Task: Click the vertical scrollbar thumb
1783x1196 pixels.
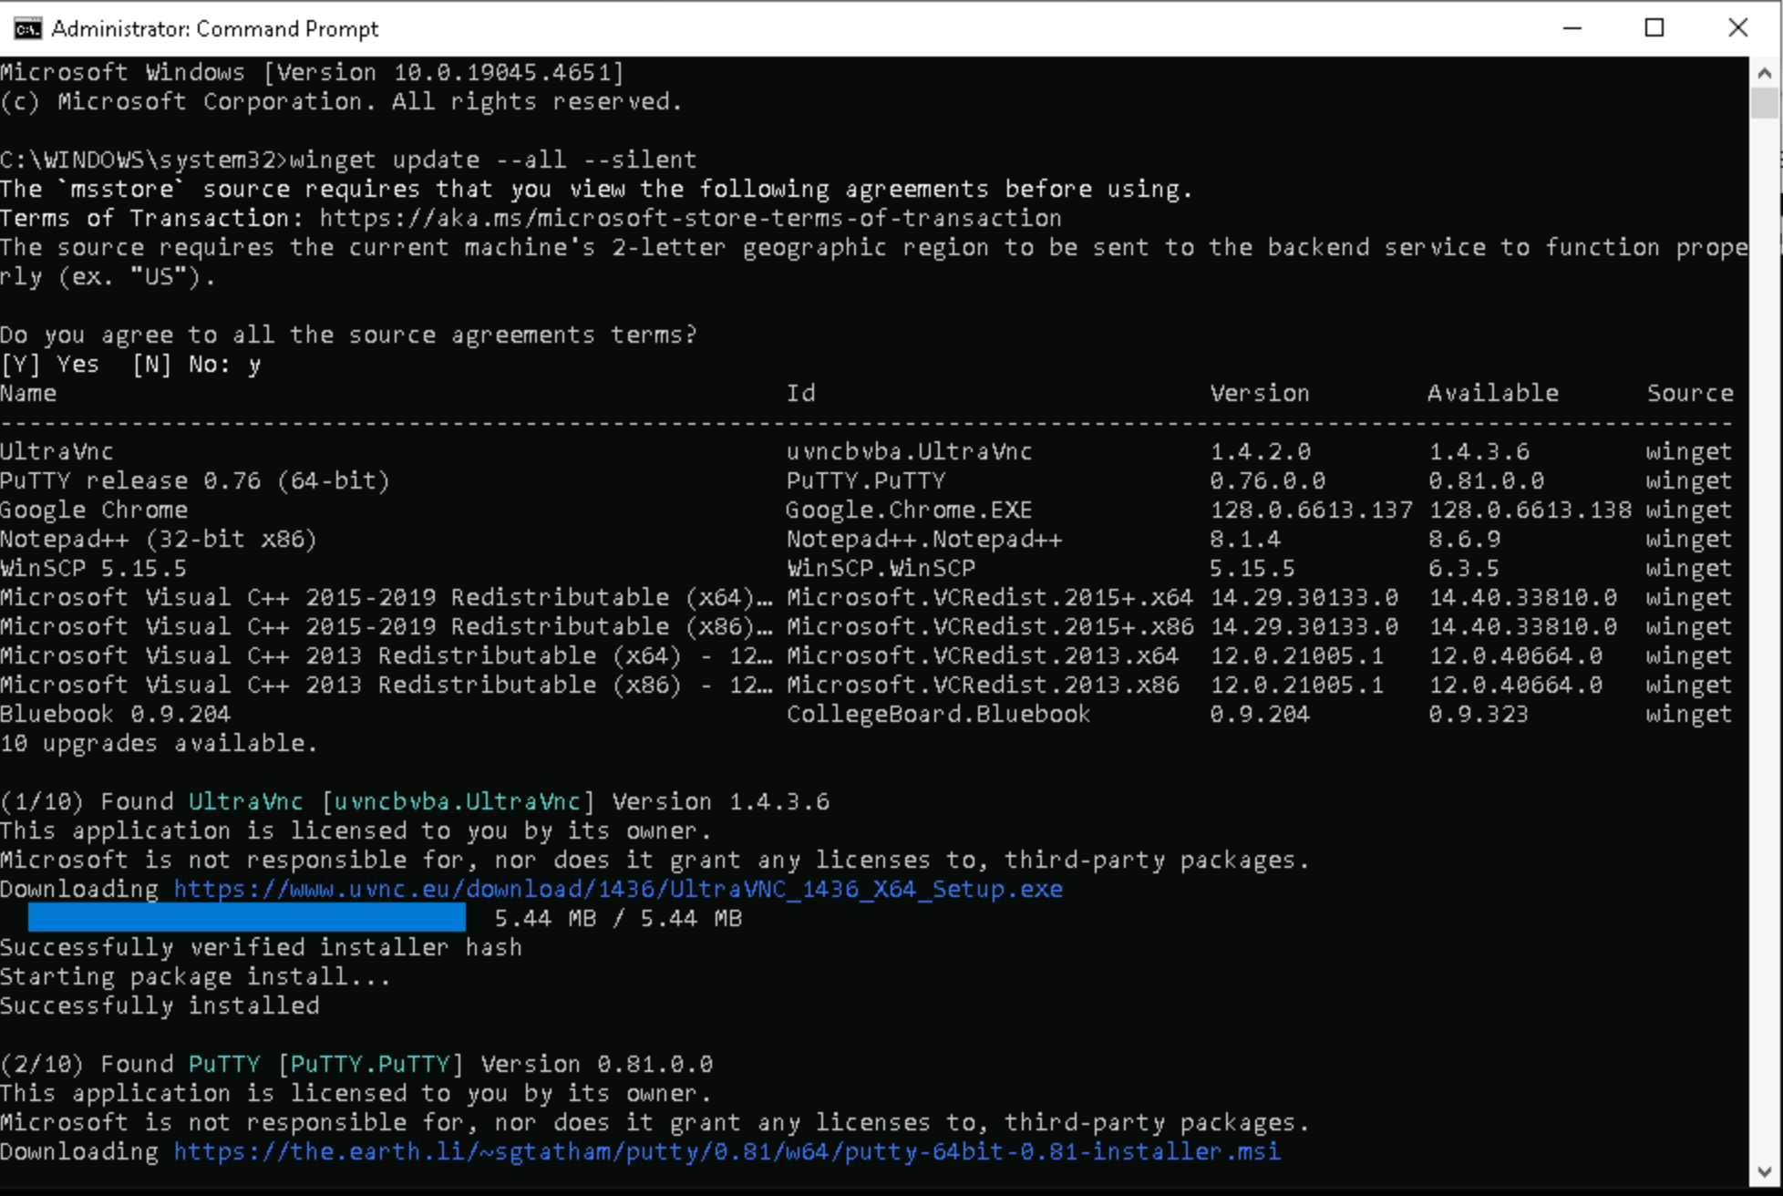Action: [1765, 102]
